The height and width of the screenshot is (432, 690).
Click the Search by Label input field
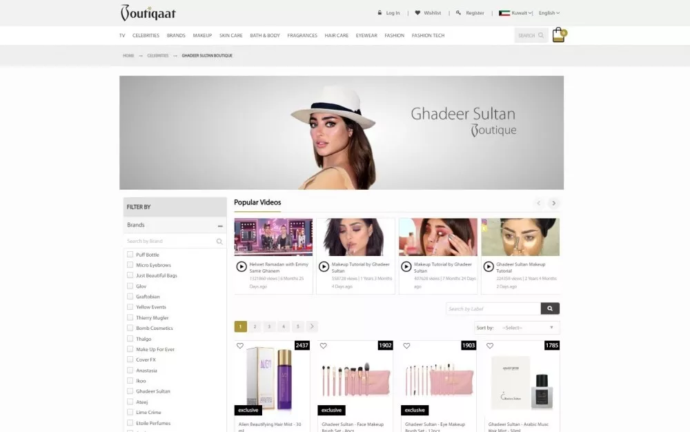(493, 308)
